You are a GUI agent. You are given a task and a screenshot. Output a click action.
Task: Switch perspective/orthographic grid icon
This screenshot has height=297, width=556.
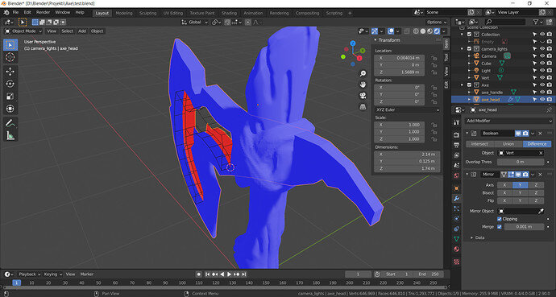click(x=363, y=106)
